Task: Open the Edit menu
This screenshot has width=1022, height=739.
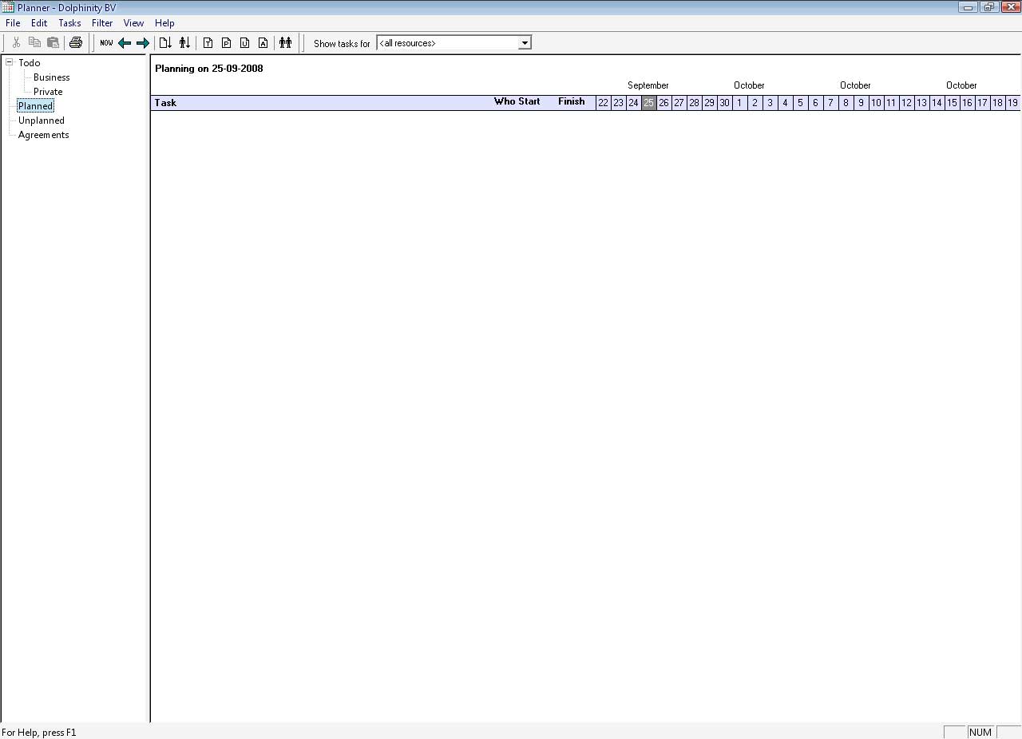Action: click(39, 23)
